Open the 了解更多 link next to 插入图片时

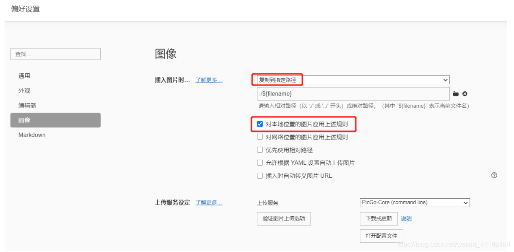209,80
